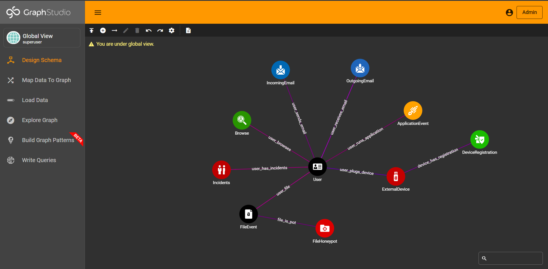548x269 pixels.
Task: Click the global view warning icon
Action: (91, 44)
